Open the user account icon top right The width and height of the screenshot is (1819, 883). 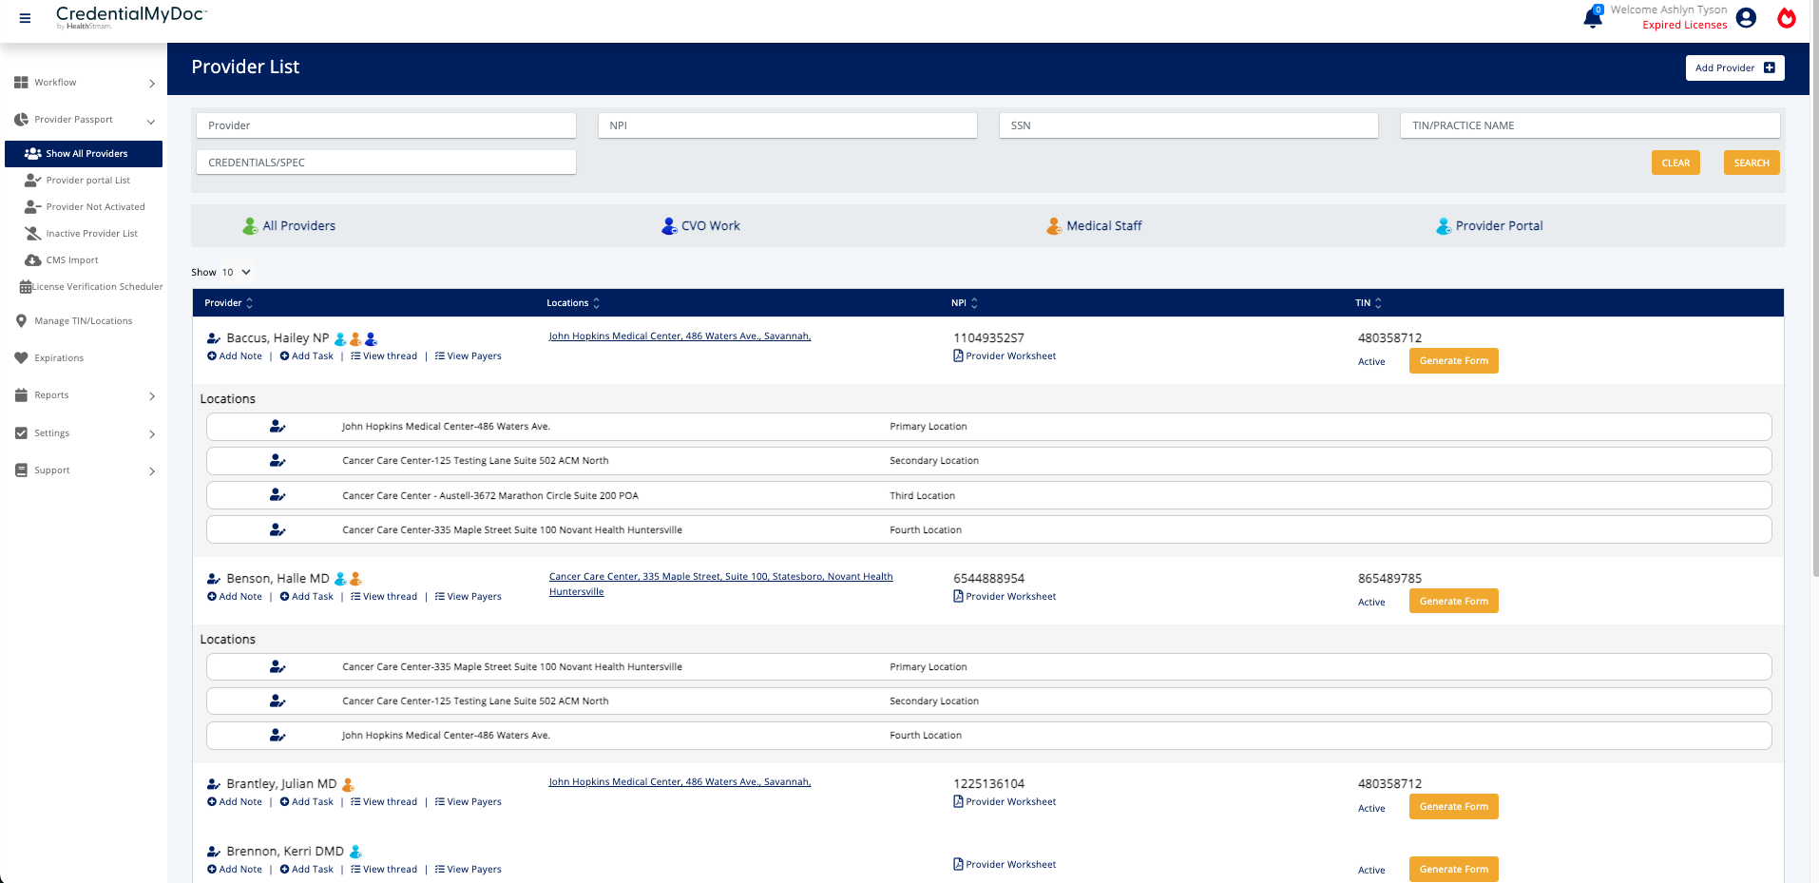[1746, 17]
